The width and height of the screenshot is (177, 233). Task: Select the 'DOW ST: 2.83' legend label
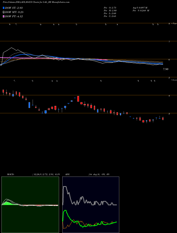click(x=14, y=8)
